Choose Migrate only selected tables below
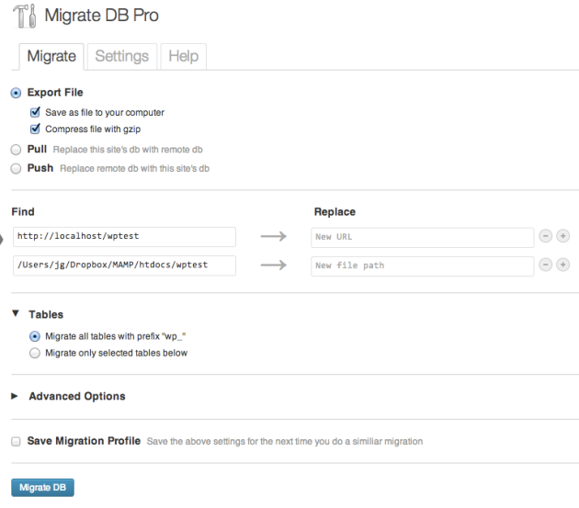 coord(35,353)
